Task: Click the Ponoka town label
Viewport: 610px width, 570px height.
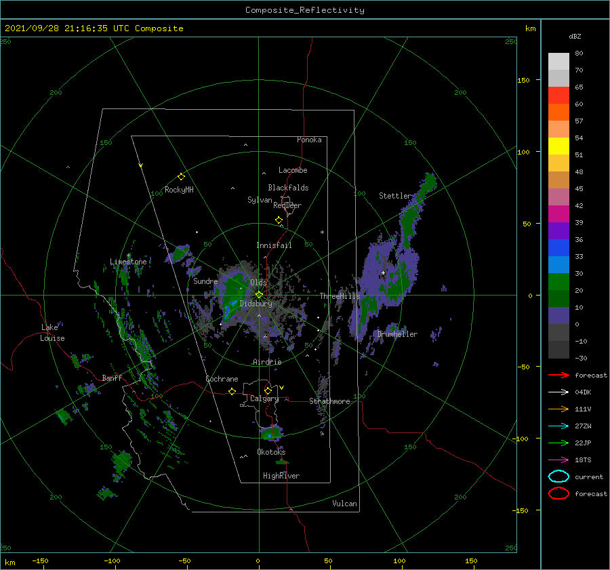Action: 309,140
